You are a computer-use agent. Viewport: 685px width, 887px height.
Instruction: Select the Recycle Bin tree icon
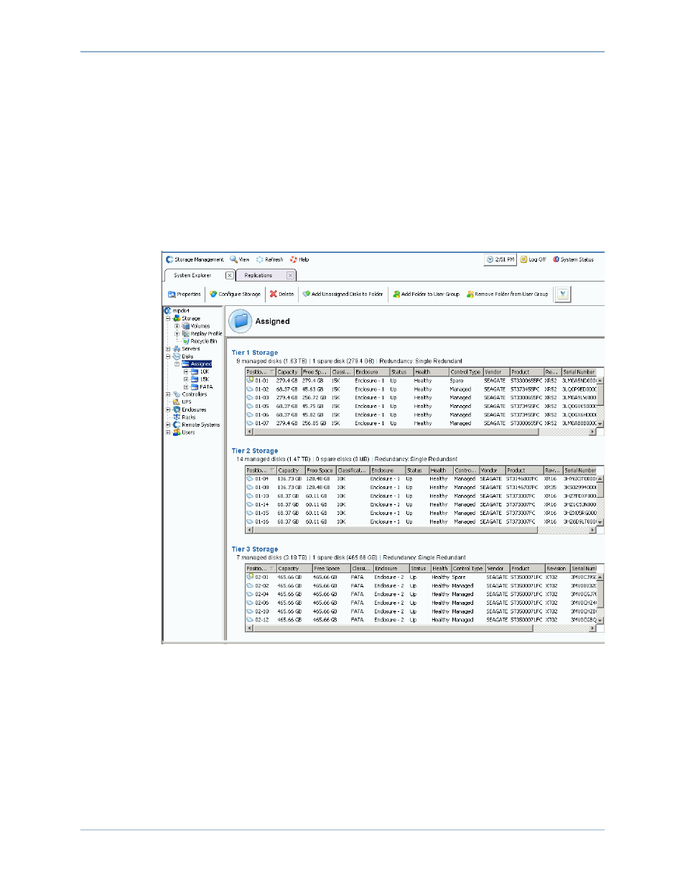(186, 341)
